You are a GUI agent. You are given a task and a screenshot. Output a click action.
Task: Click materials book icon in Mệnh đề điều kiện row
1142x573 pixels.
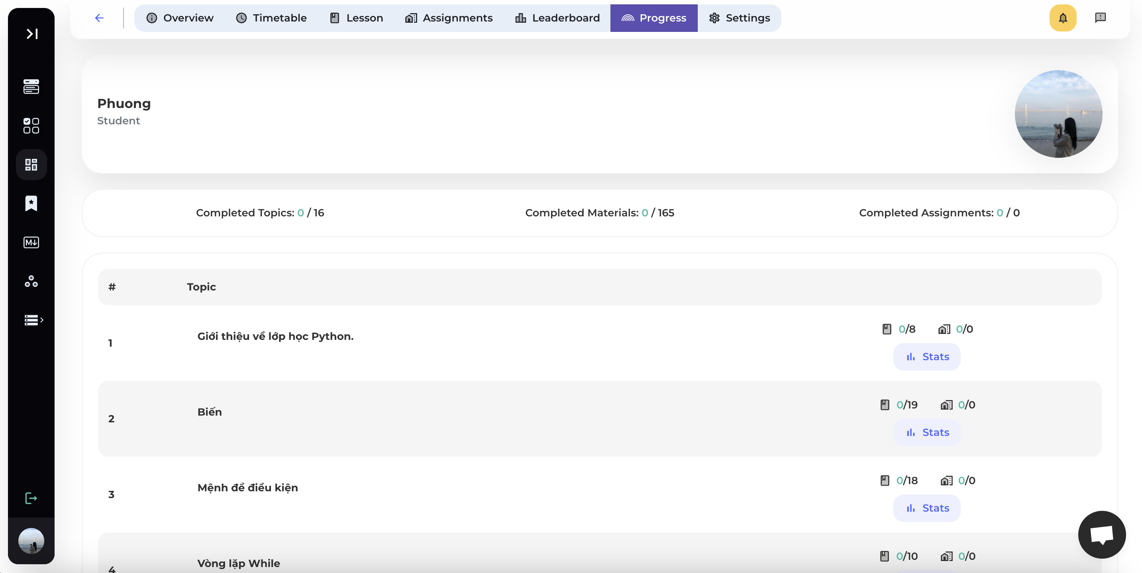coord(885,480)
